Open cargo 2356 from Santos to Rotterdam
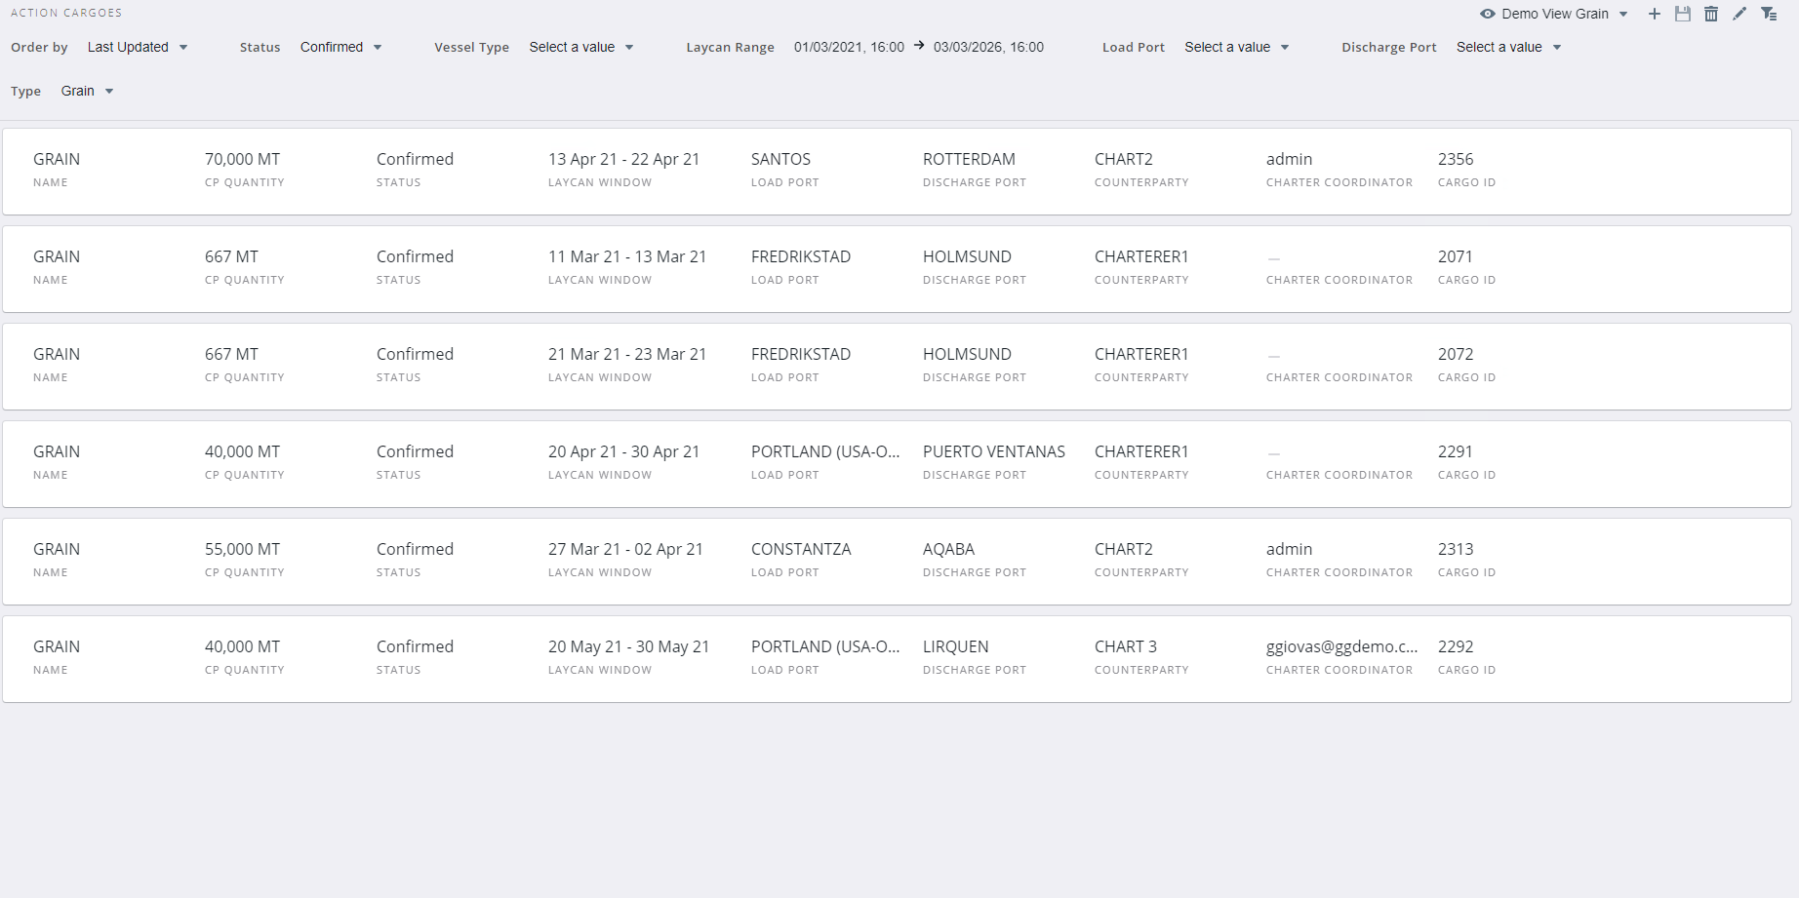1799x898 pixels. (x=896, y=171)
